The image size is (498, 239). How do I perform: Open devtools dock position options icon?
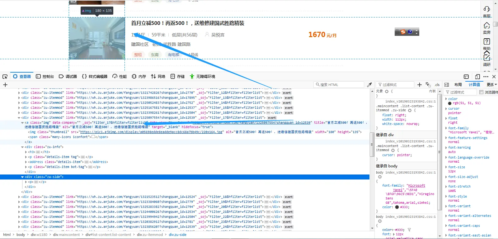click(466, 77)
